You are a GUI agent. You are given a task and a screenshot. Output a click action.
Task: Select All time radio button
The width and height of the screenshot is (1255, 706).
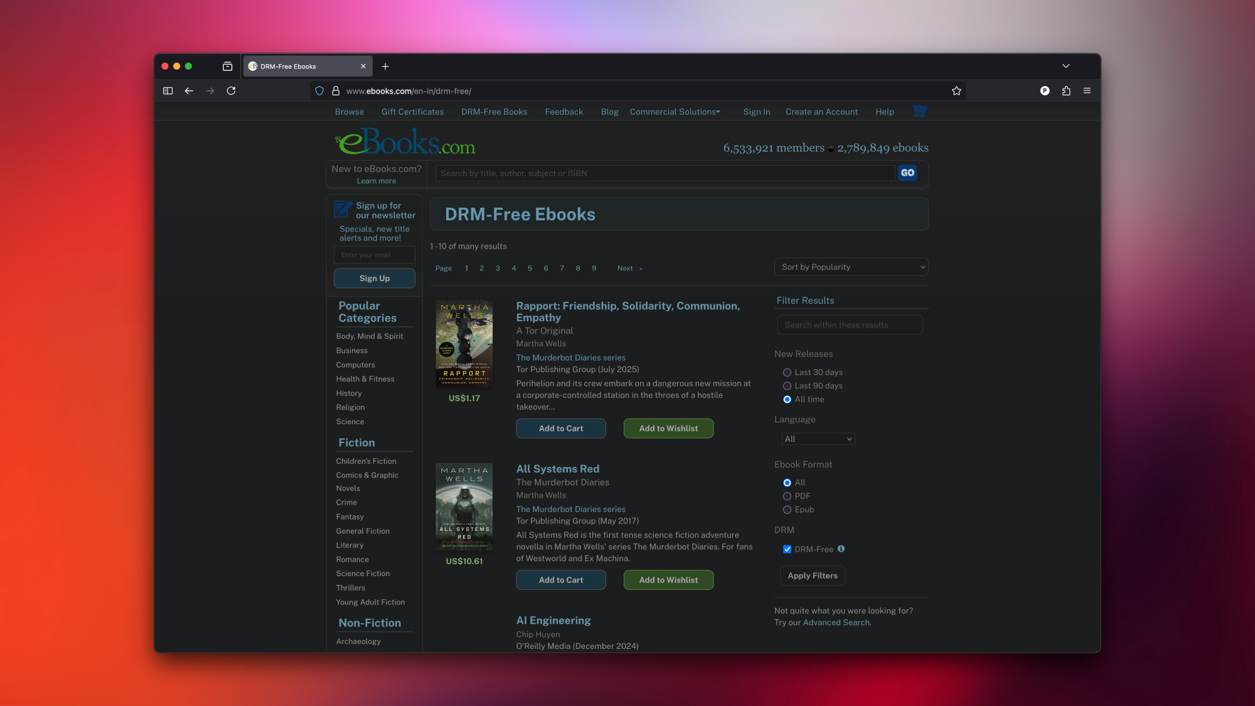[787, 400]
